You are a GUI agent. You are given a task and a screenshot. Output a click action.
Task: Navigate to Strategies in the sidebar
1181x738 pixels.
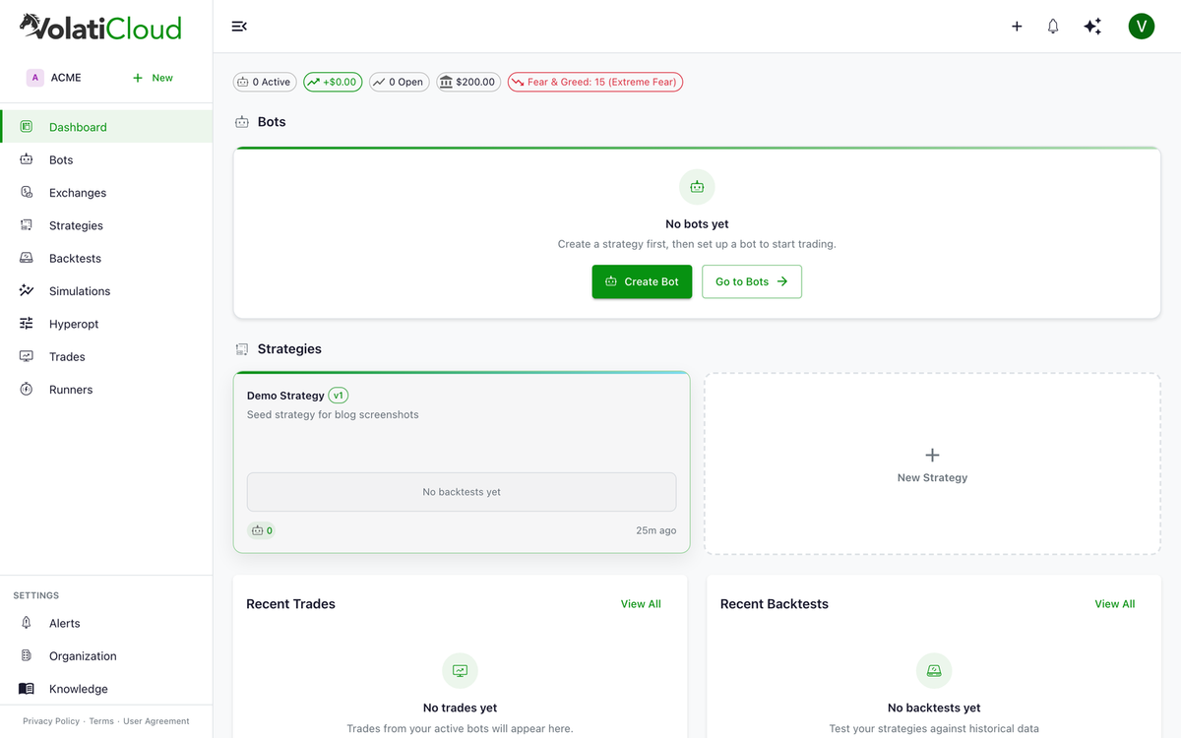(106, 225)
